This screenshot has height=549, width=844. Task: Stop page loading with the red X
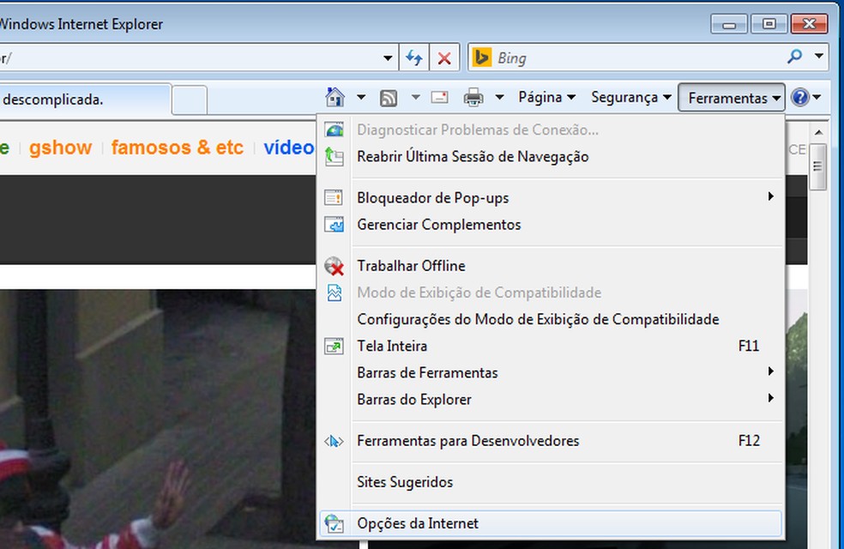point(444,57)
